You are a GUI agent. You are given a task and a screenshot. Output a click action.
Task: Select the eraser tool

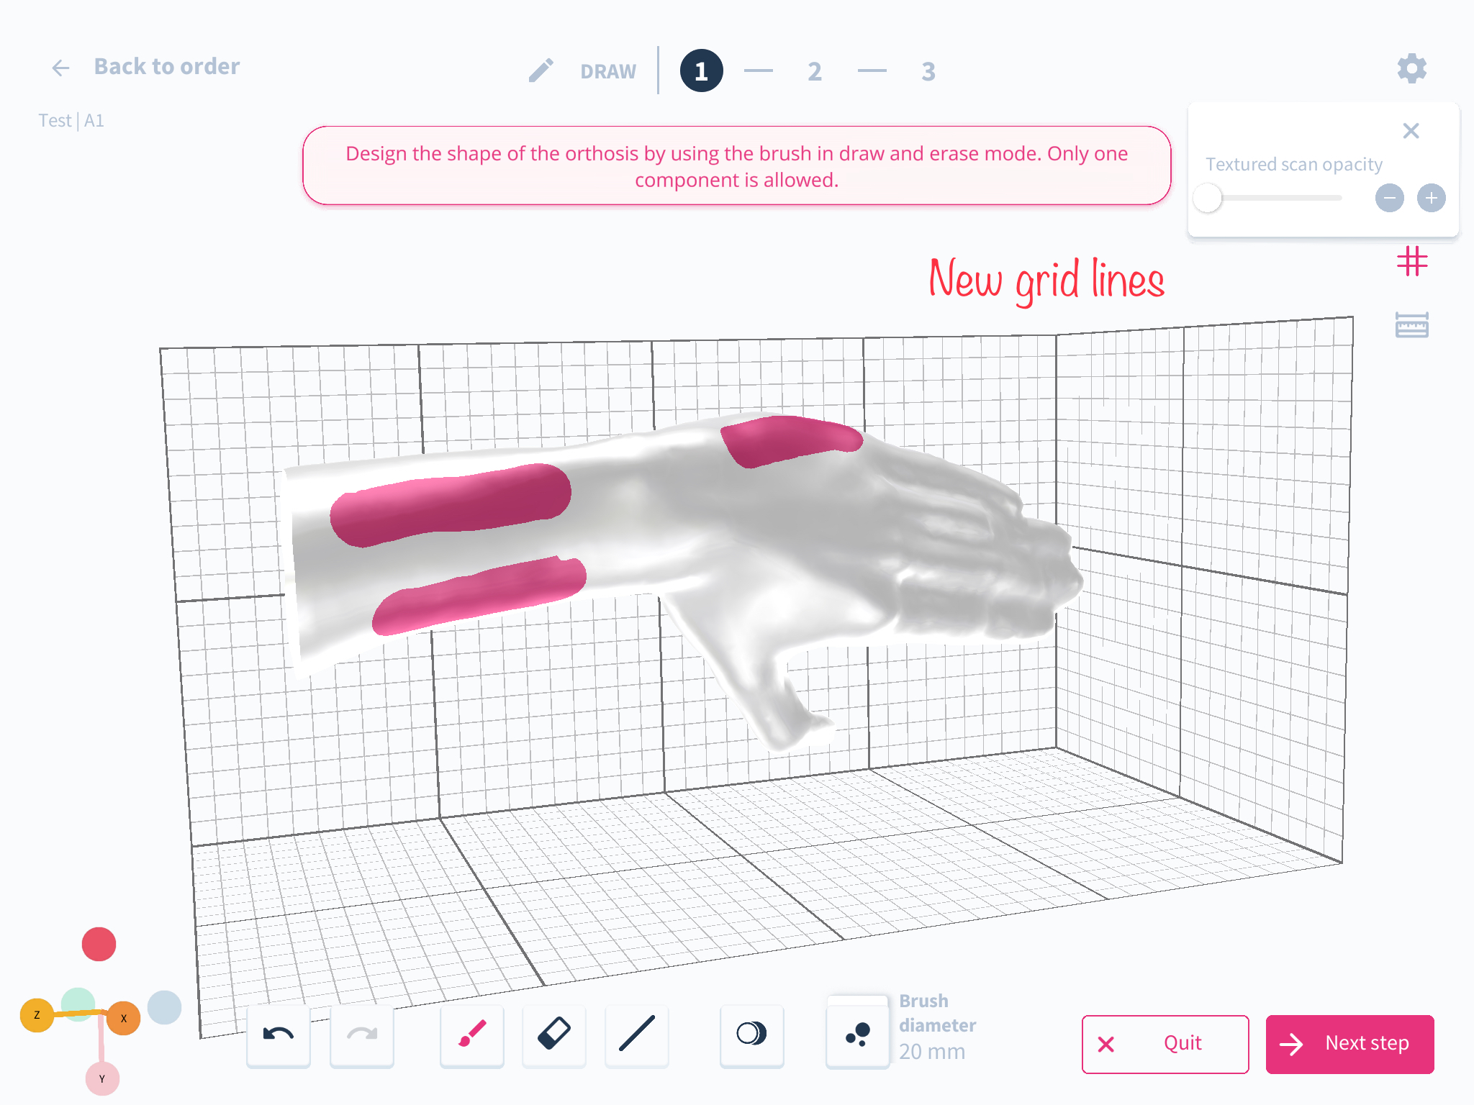(x=554, y=1035)
